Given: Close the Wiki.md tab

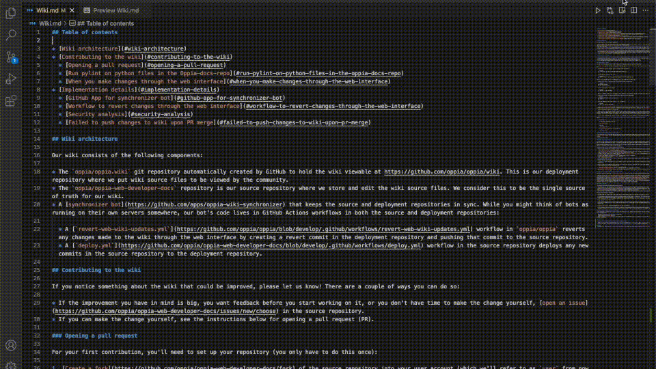Looking at the screenshot, I should pyautogui.click(x=72, y=10).
